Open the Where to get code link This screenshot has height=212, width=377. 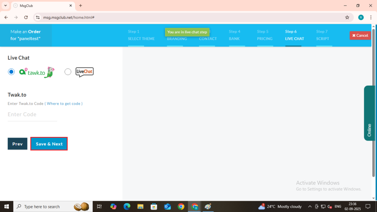pos(63,103)
